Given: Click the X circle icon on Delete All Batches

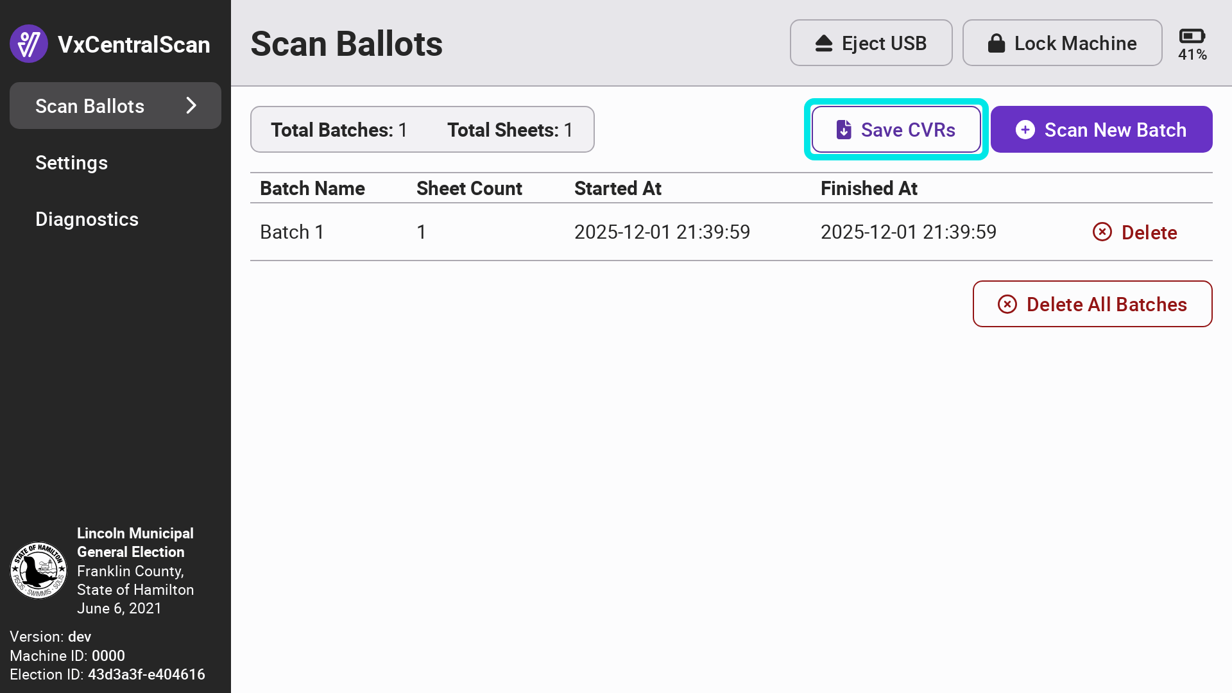Looking at the screenshot, I should click(x=1007, y=304).
